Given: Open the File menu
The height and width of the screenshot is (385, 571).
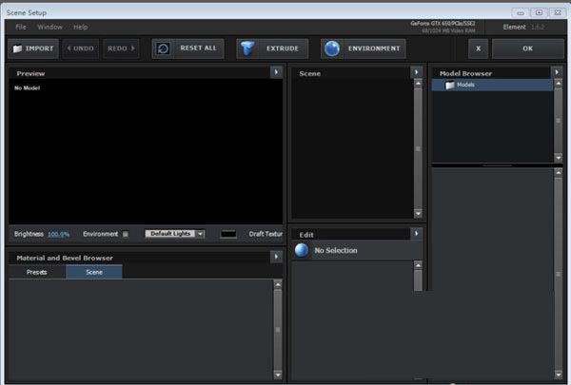Looking at the screenshot, I should 21,27.
